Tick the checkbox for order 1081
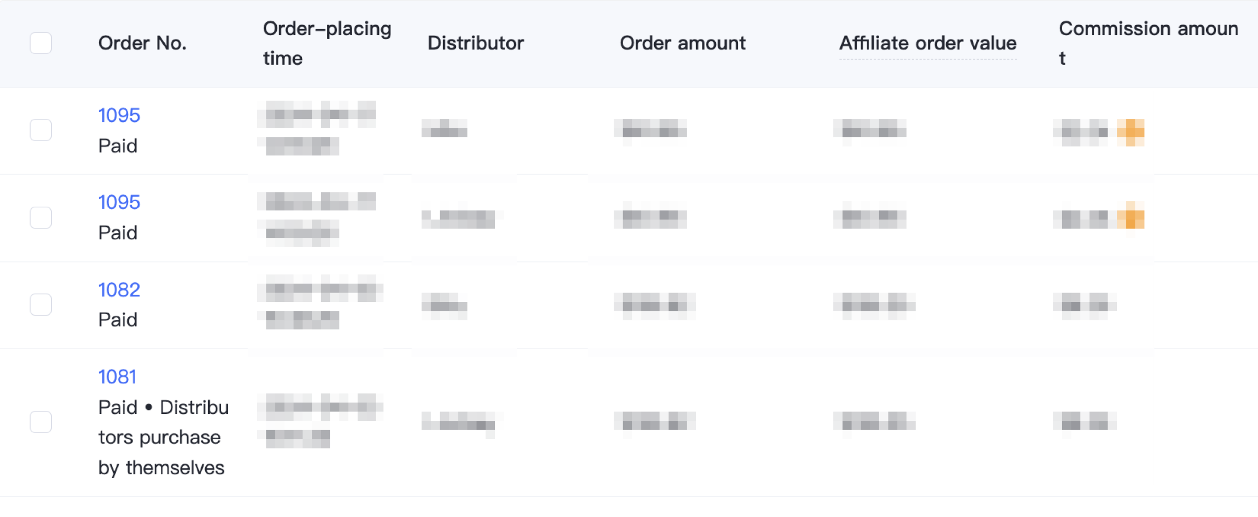Viewport: 1258px width, 517px height. pos(40,422)
